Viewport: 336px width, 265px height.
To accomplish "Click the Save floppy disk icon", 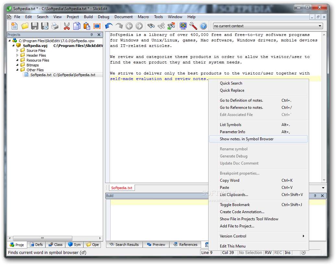I will point(35,26).
